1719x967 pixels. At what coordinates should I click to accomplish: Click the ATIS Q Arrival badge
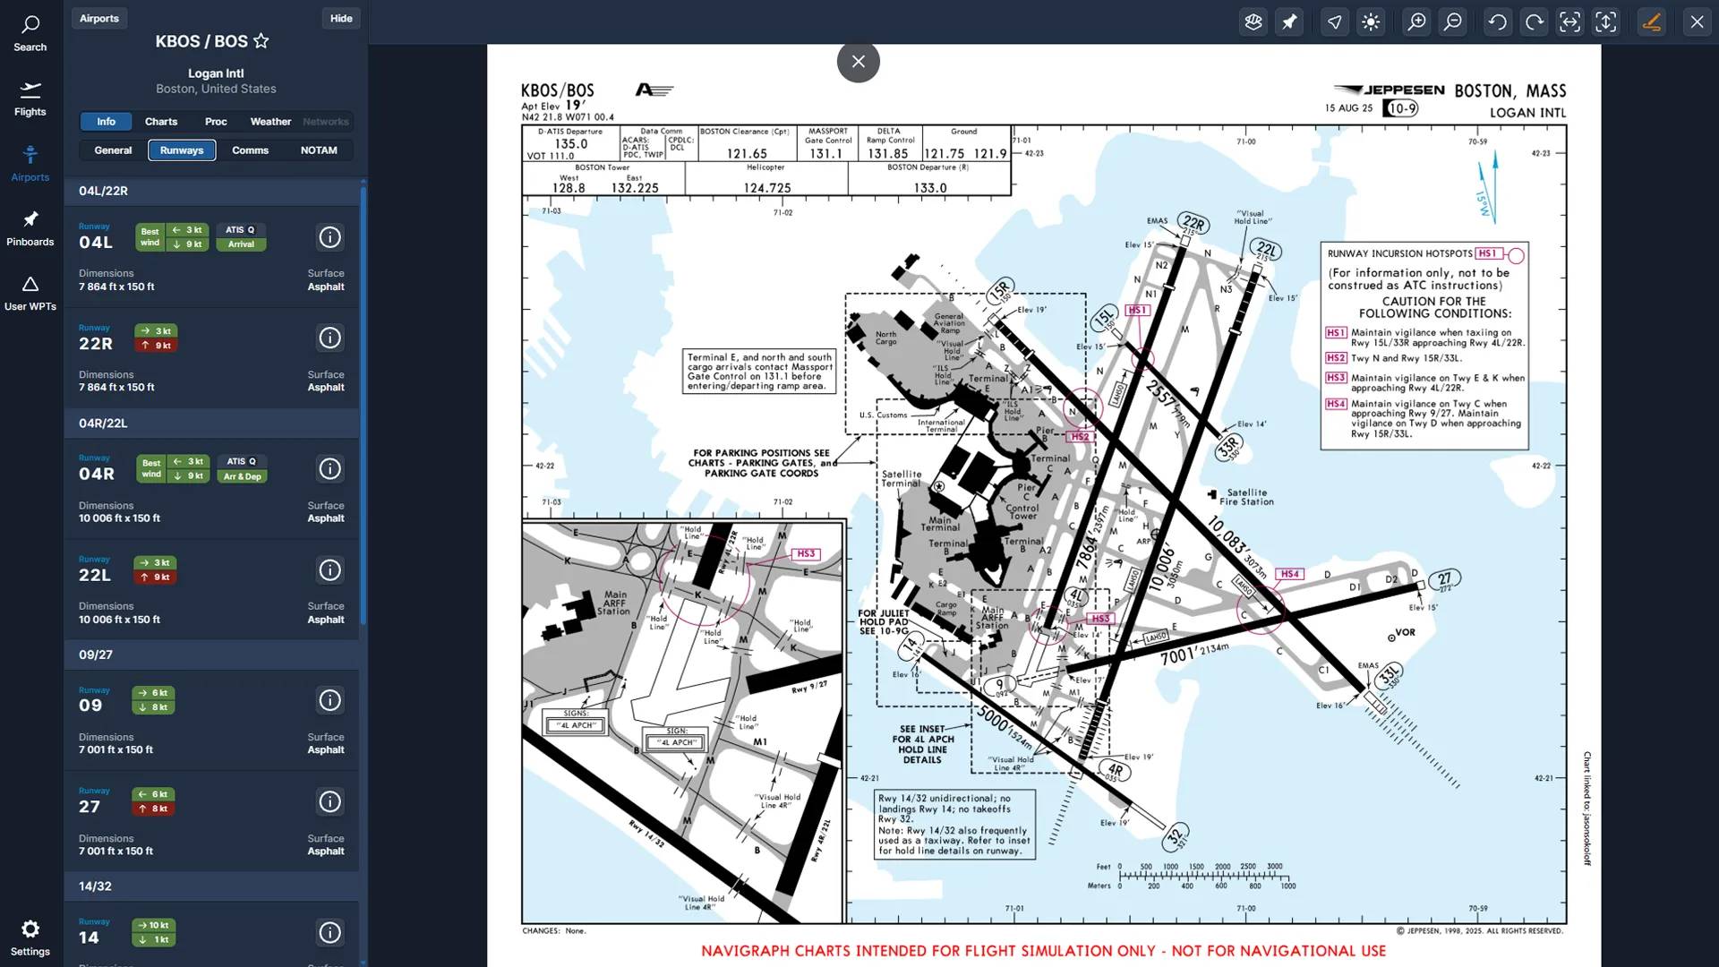point(241,237)
